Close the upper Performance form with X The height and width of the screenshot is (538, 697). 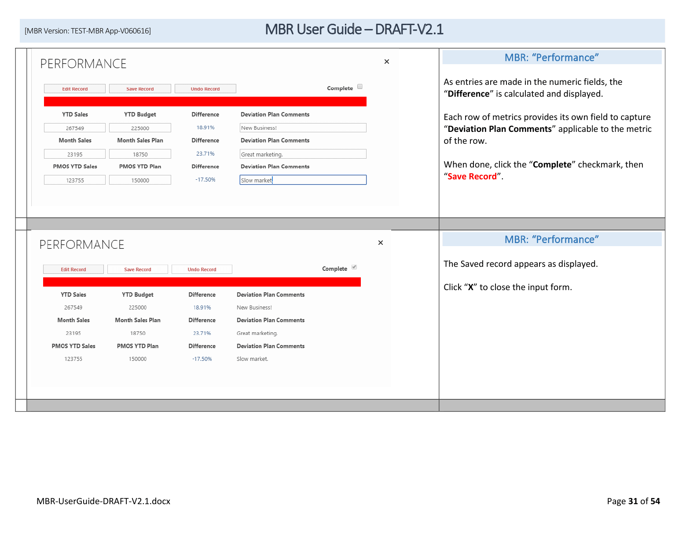[x=387, y=62]
